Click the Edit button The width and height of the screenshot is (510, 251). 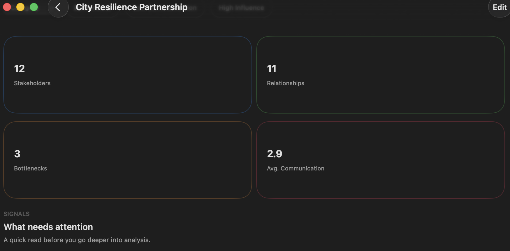click(499, 7)
